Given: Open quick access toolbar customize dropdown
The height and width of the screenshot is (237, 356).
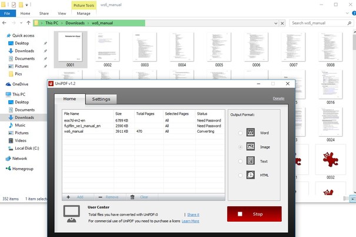Looking at the screenshot, I should point(27,5).
